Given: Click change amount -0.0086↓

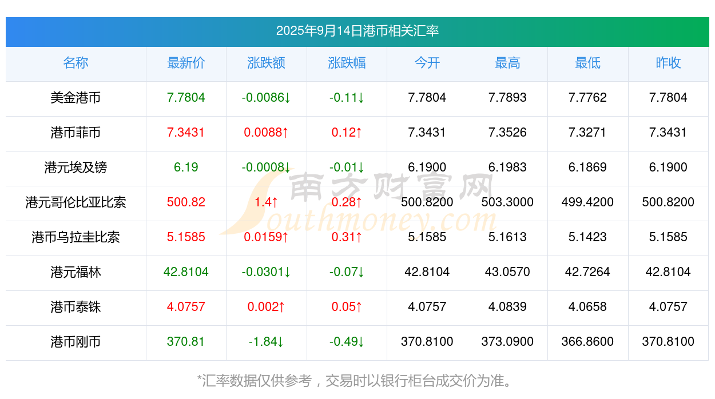Looking at the screenshot, I should point(267,98).
